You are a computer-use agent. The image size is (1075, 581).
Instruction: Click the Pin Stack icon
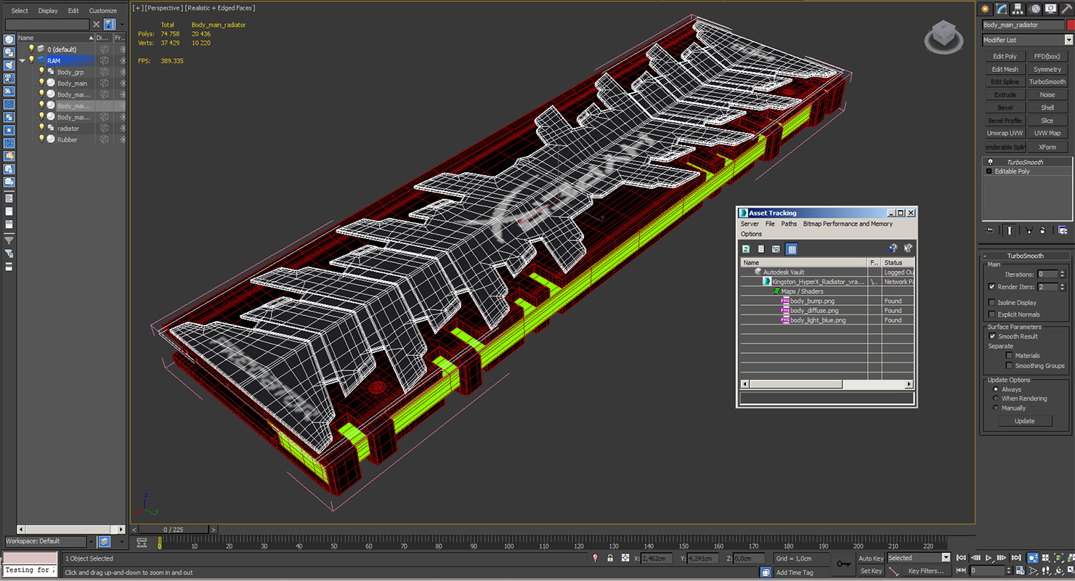pos(989,230)
